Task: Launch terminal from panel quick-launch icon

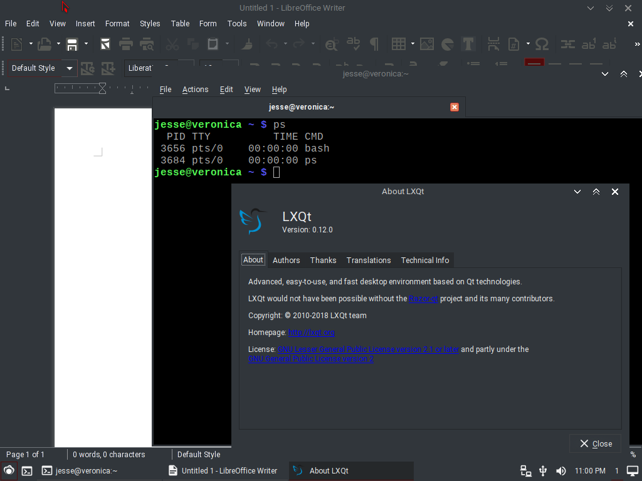Action: point(27,471)
